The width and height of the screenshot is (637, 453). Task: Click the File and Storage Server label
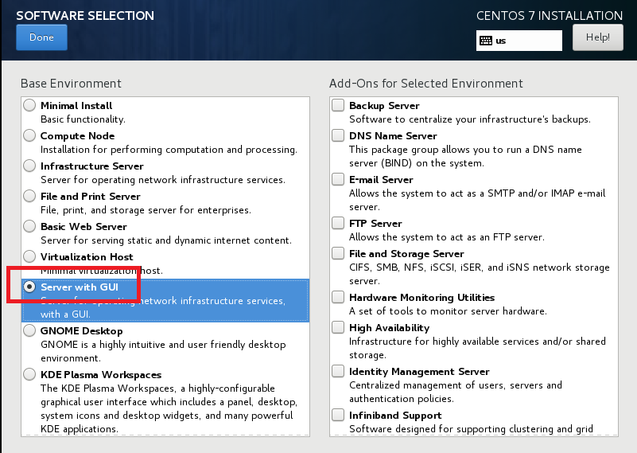click(406, 254)
